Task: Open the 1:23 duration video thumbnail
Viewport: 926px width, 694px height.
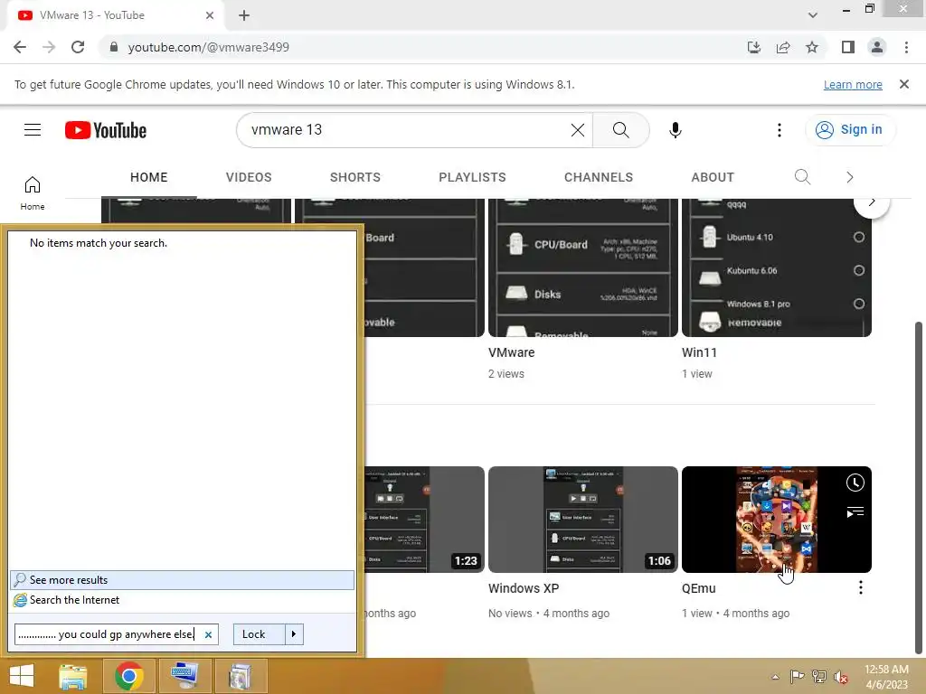Action: tap(424, 520)
